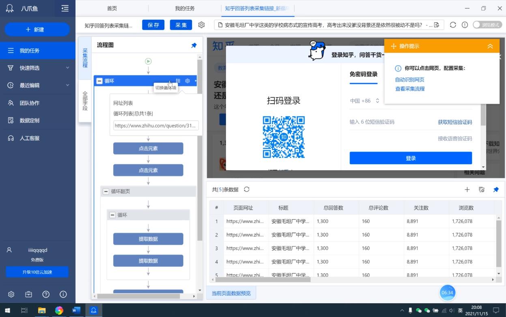Image resolution: width=506 pixels, height=317 pixels.
Task: Collapse the left sidebar menu icon
Action: click(65, 9)
